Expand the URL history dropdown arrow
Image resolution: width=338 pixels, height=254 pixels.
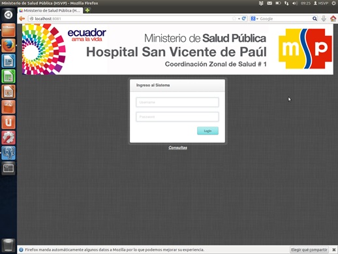[239, 19]
